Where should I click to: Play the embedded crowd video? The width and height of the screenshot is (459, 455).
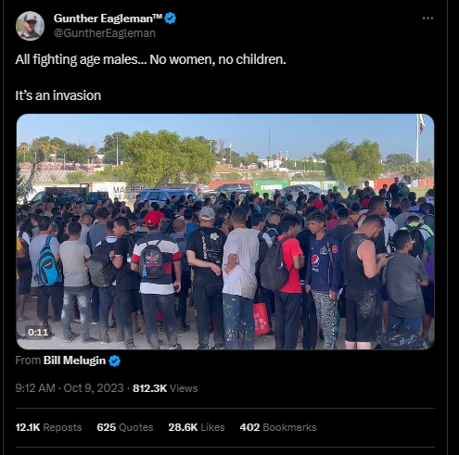(225, 232)
